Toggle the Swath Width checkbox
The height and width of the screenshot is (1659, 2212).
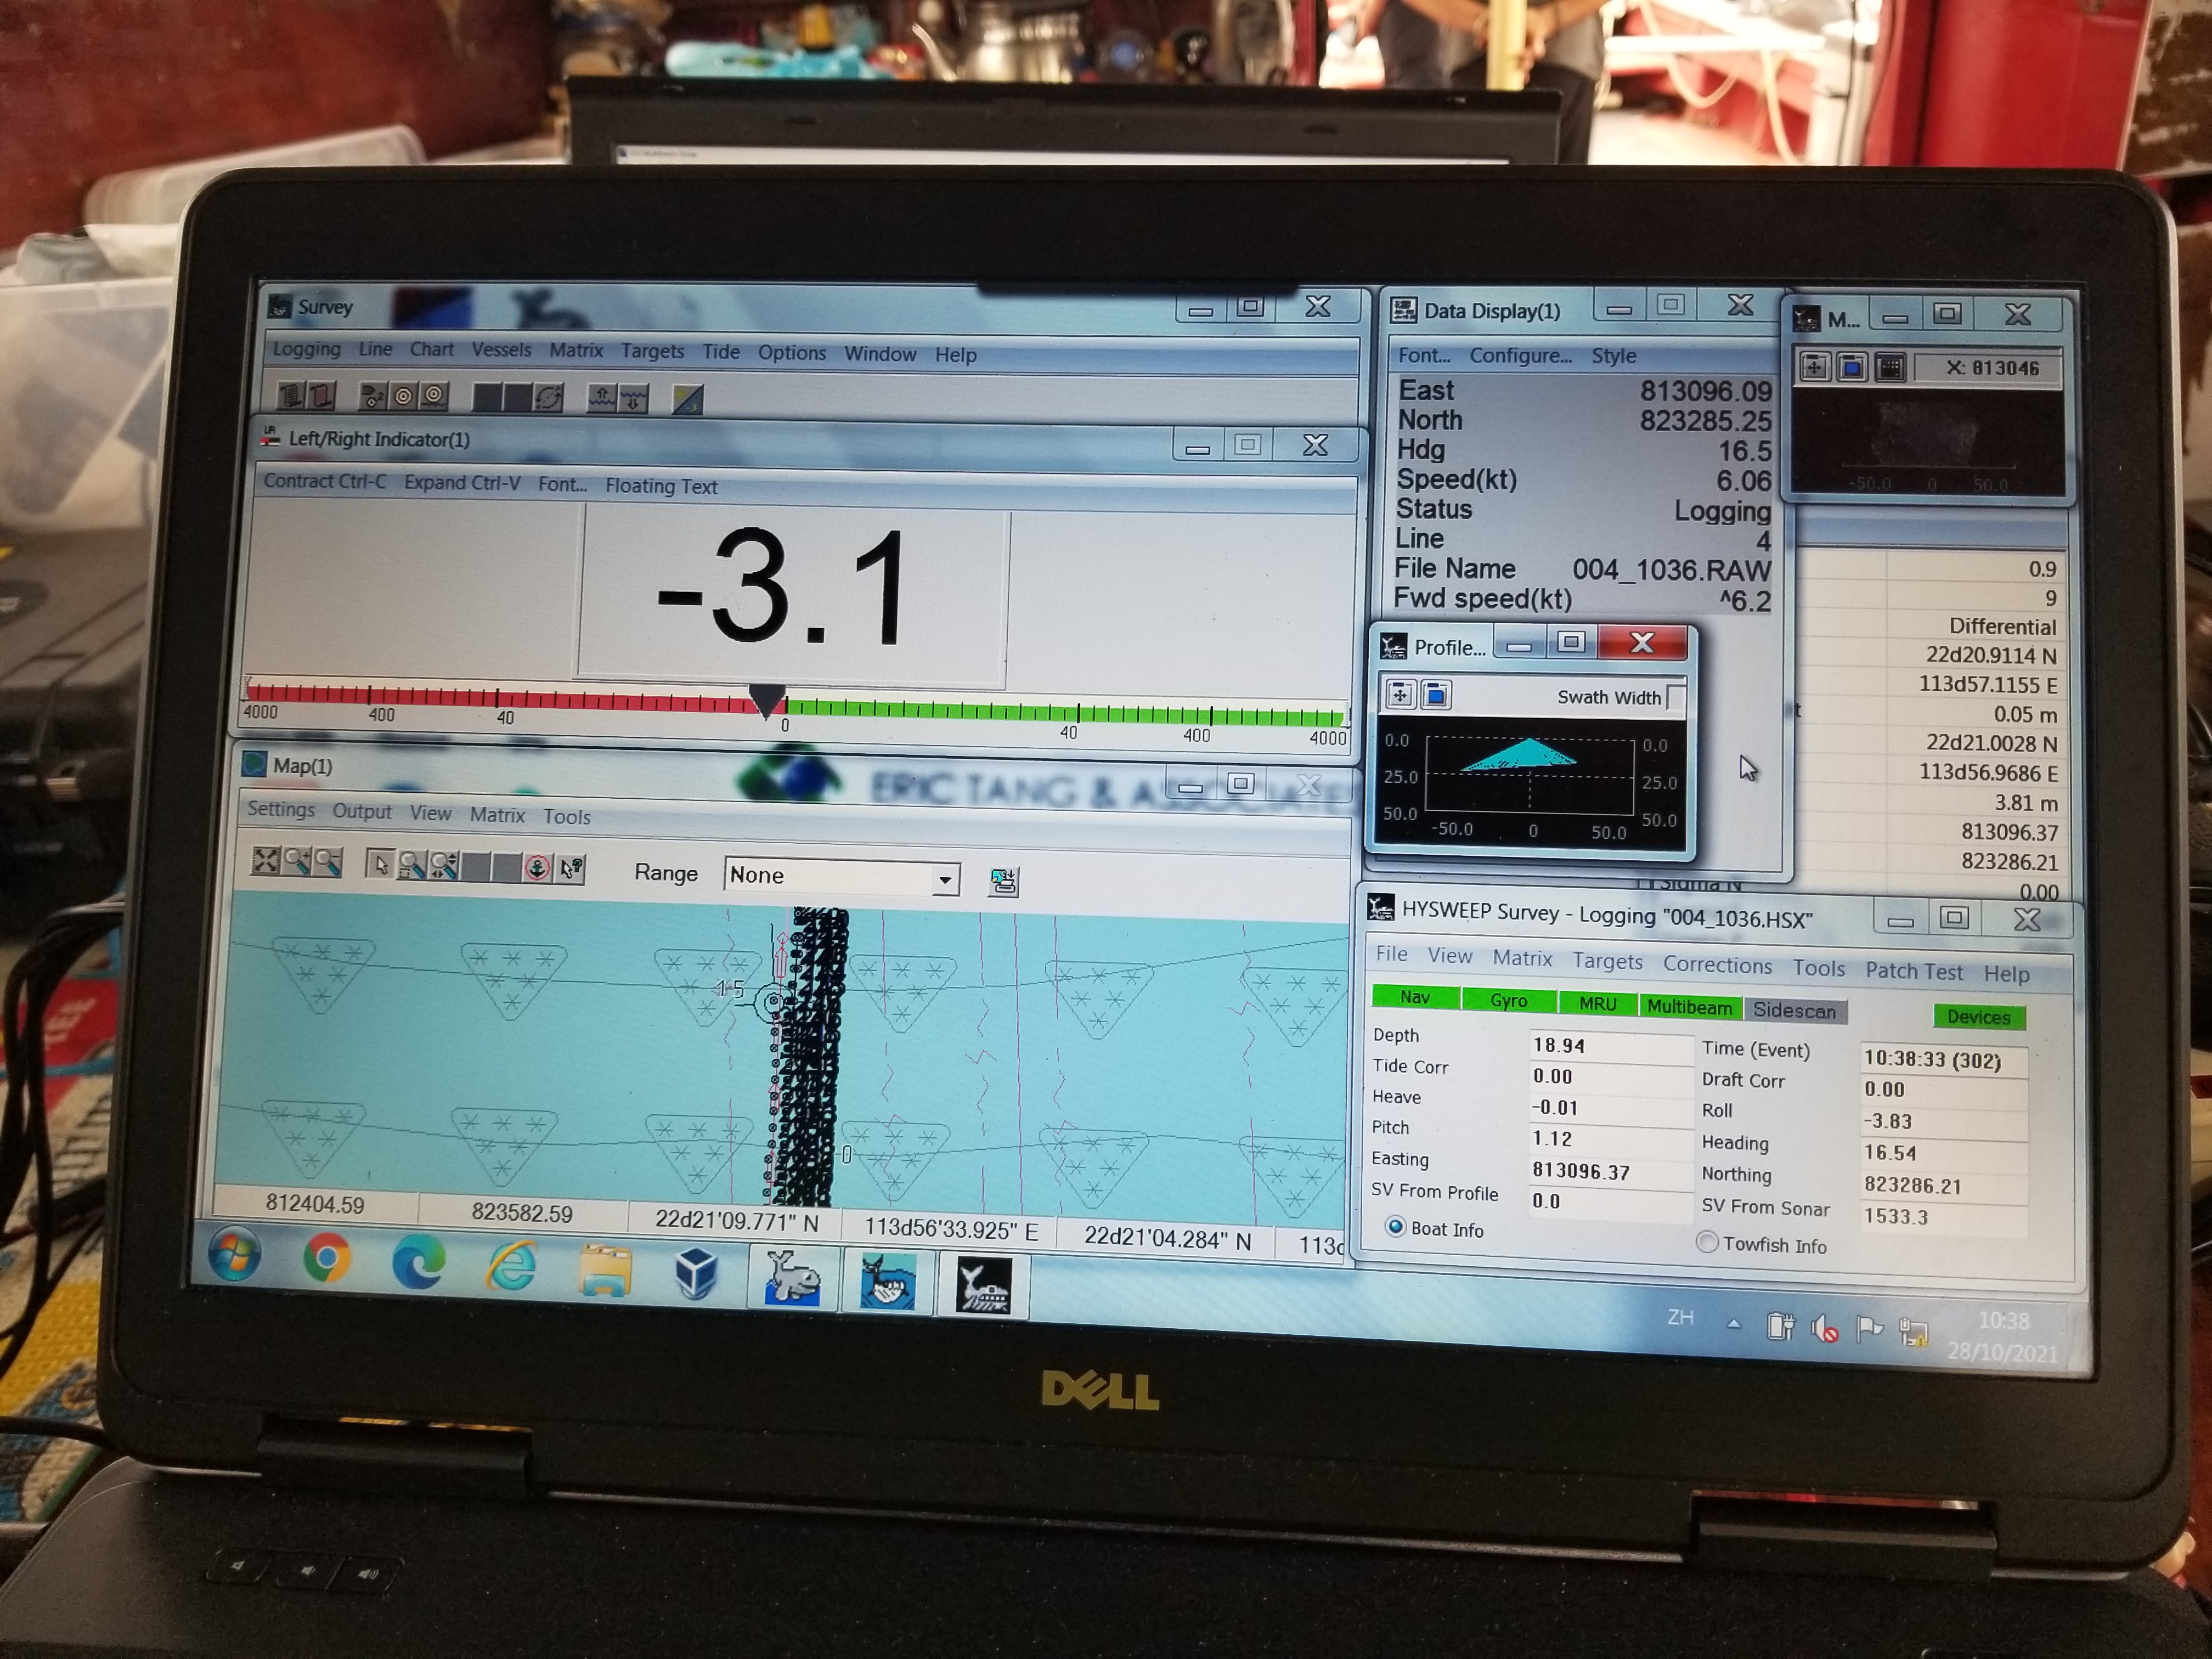click(x=1676, y=697)
